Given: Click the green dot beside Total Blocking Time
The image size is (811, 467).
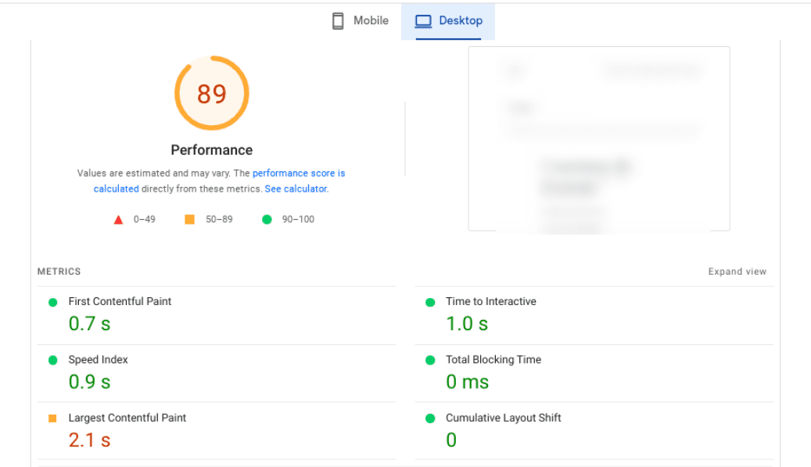Looking at the screenshot, I should pyautogui.click(x=429, y=360).
